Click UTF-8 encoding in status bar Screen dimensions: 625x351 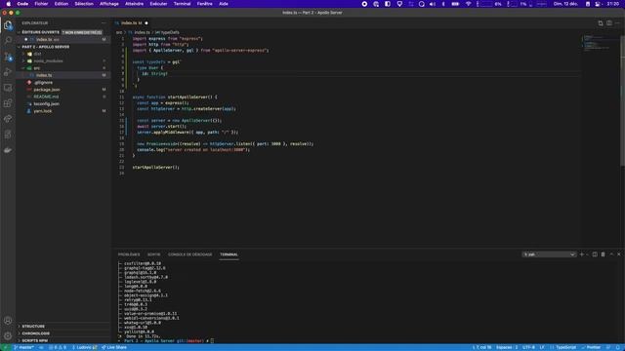(x=528, y=347)
